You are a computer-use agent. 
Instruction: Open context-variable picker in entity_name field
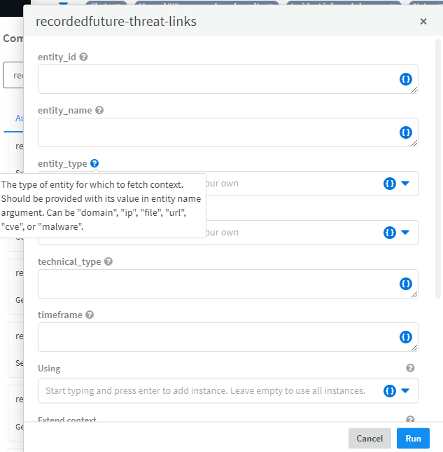405,132
